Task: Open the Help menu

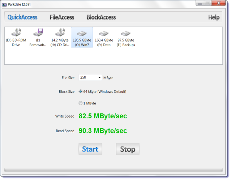Action: 214,17
